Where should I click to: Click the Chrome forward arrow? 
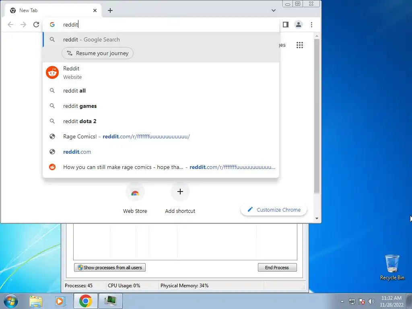point(23,25)
